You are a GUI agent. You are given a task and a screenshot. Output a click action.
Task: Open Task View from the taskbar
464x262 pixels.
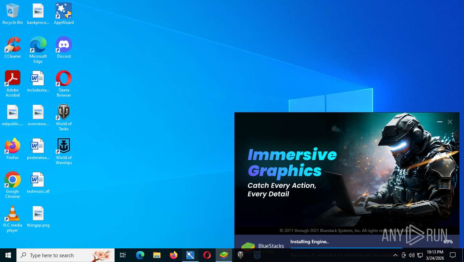(123, 255)
